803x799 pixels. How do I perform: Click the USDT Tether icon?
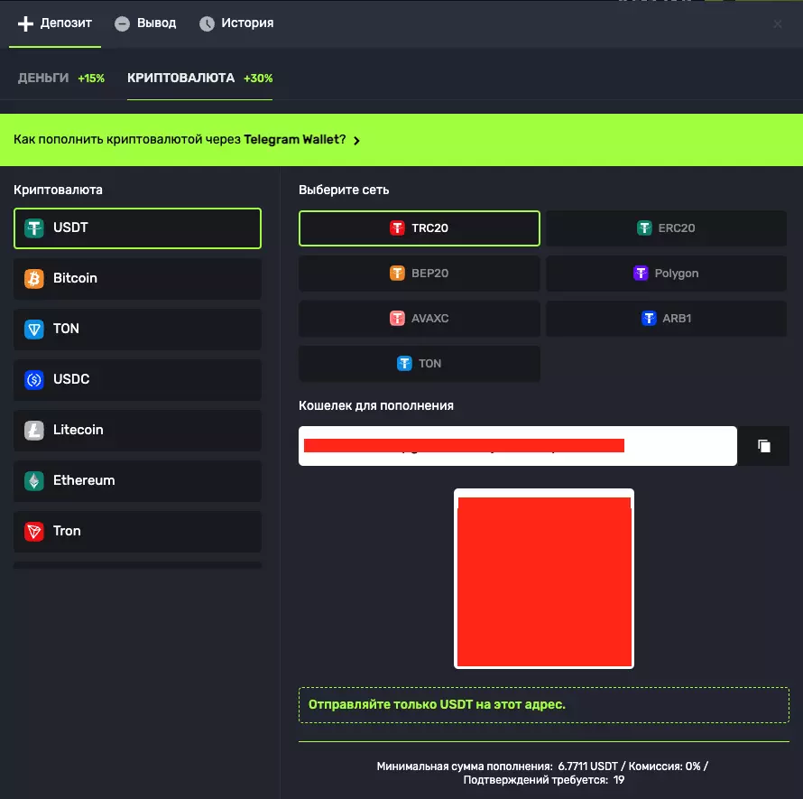[x=33, y=228]
